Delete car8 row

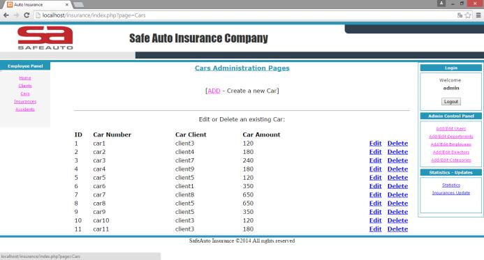click(397, 204)
